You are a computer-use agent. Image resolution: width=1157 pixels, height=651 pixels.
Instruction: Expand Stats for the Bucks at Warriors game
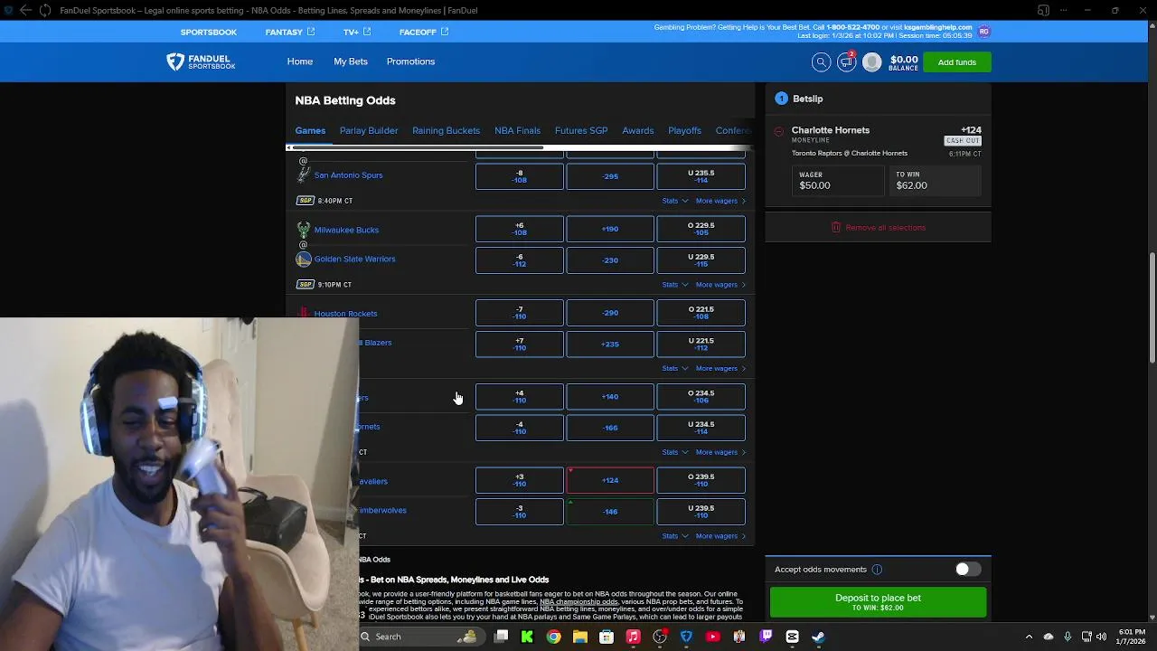point(675,285)
